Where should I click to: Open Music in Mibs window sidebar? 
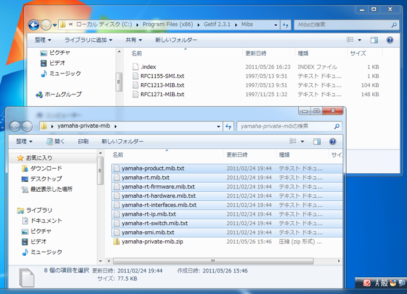[61, 73]
